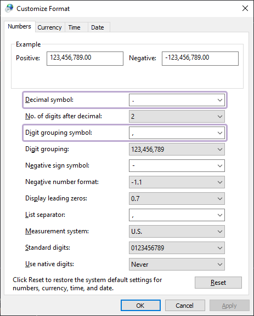The width and height of the screenshot is (254, 316).
Task: Click the Negative sign symbol label
Action: tap(58, 165)
